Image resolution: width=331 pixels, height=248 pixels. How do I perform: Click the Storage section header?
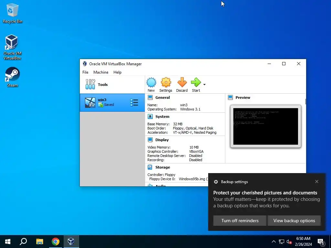coord(163,167)
